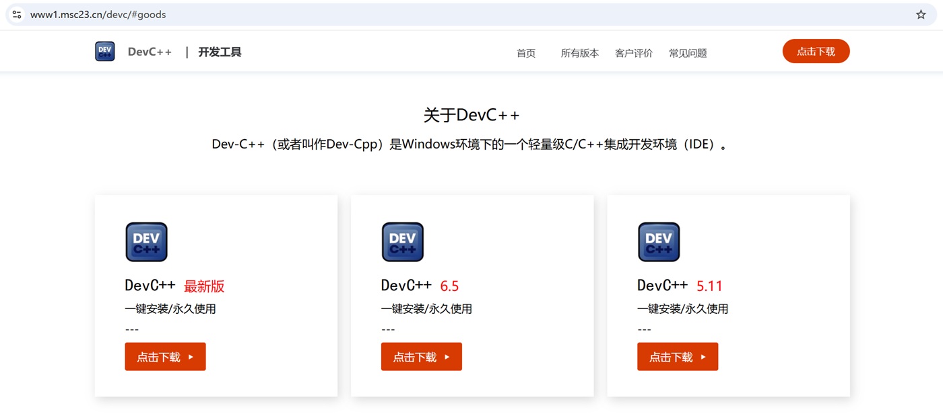This screenshot has width=943, height=420.
Task: Click the DevC++ 6.5 card icon
Action: (403, 242)
